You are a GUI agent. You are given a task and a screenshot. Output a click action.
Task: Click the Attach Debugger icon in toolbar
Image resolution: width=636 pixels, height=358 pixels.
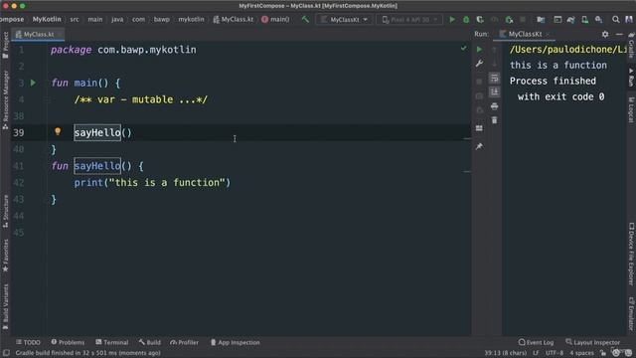tap(509, 20)
